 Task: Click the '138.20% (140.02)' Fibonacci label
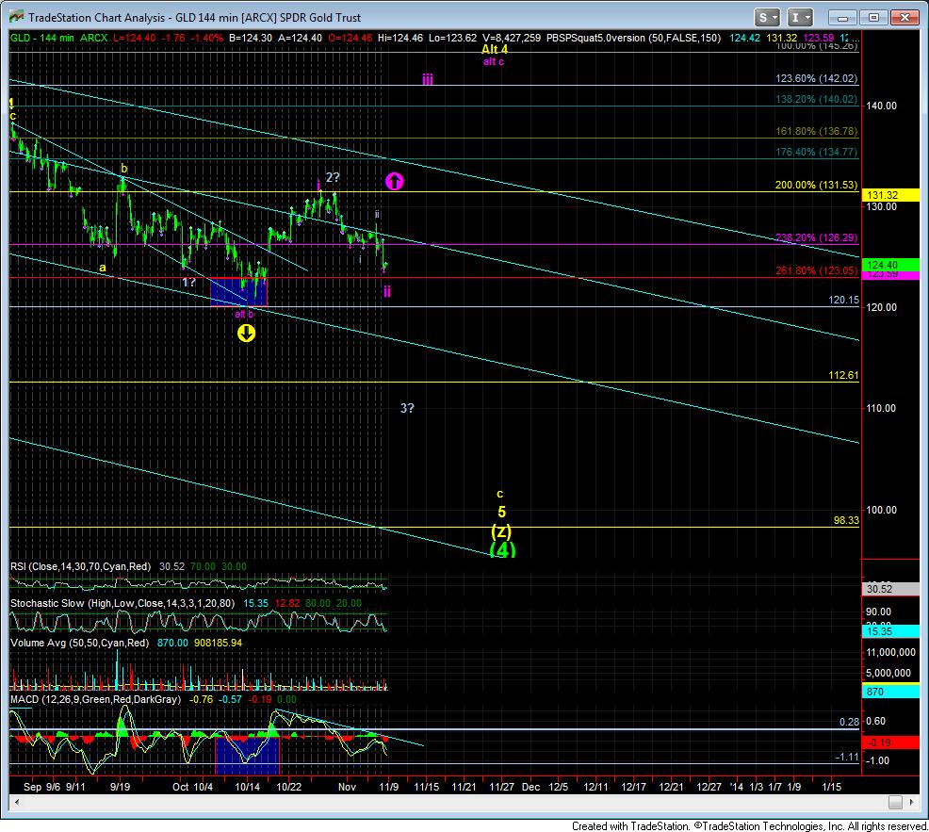tap(817, 100)
